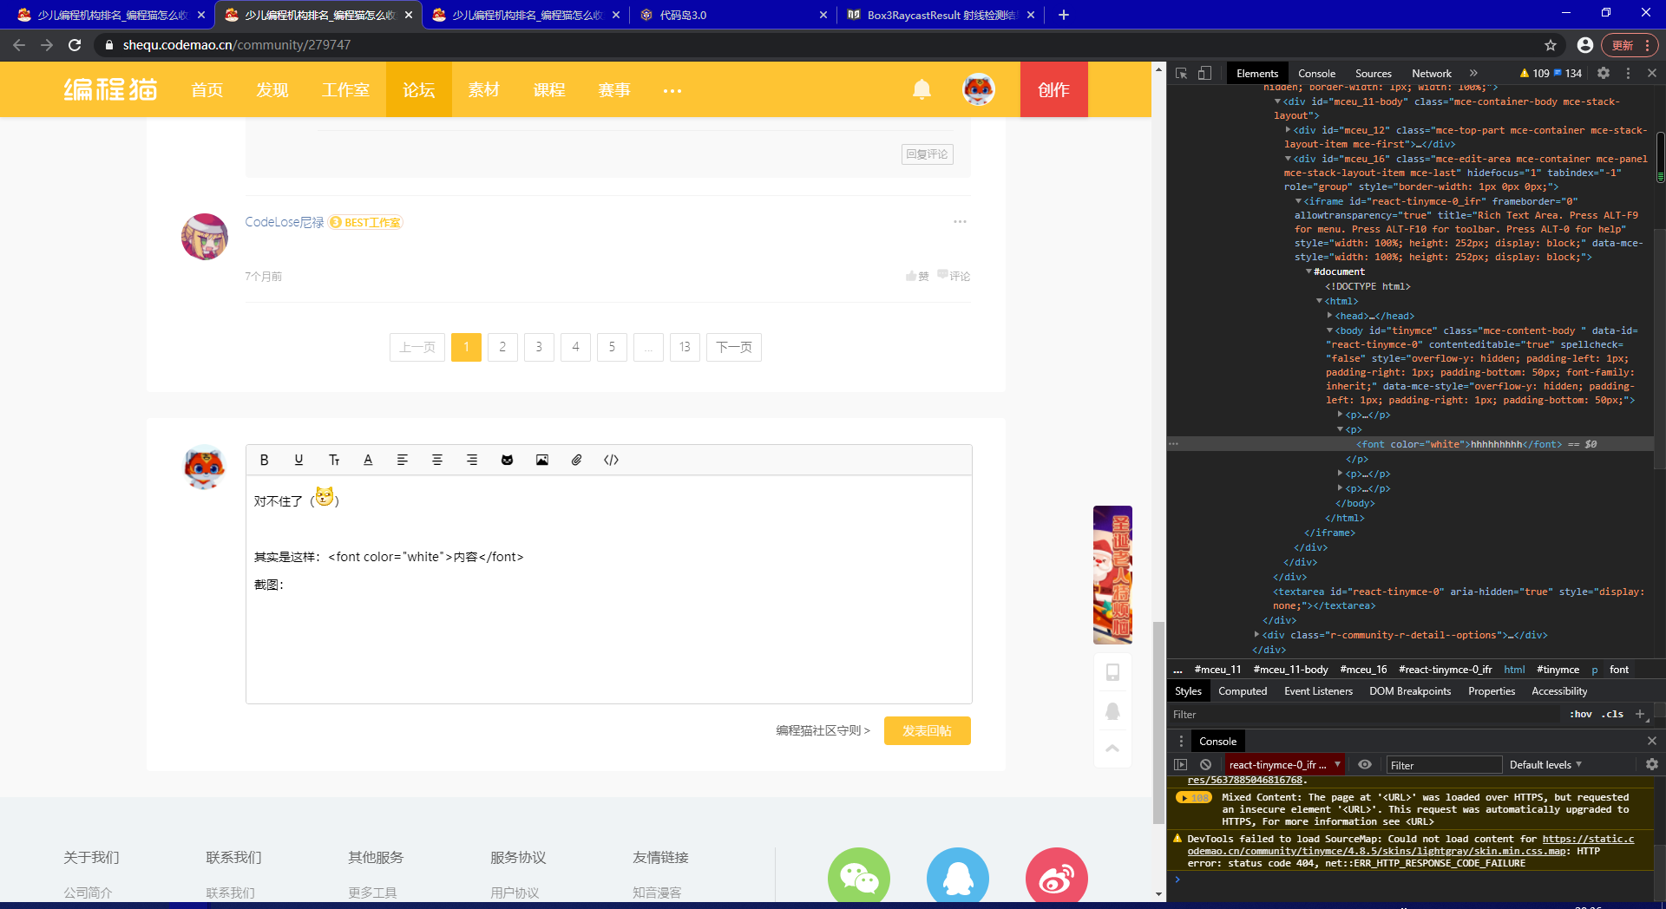Bookmark this page with star icon
Screen dimensions: 1666x909
1551,45
